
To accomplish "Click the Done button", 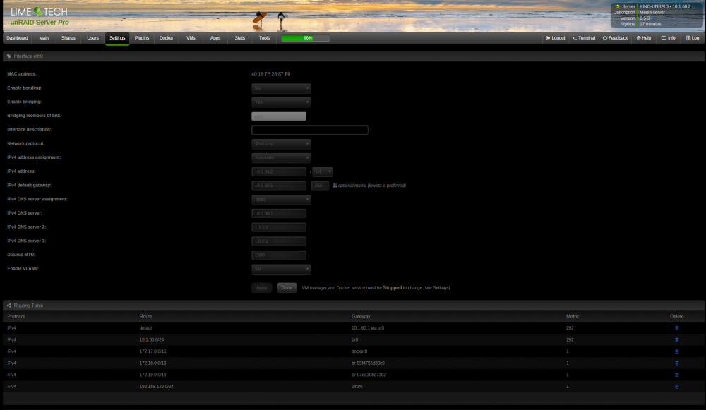I will pyautogui.click(x=287, y=288).
